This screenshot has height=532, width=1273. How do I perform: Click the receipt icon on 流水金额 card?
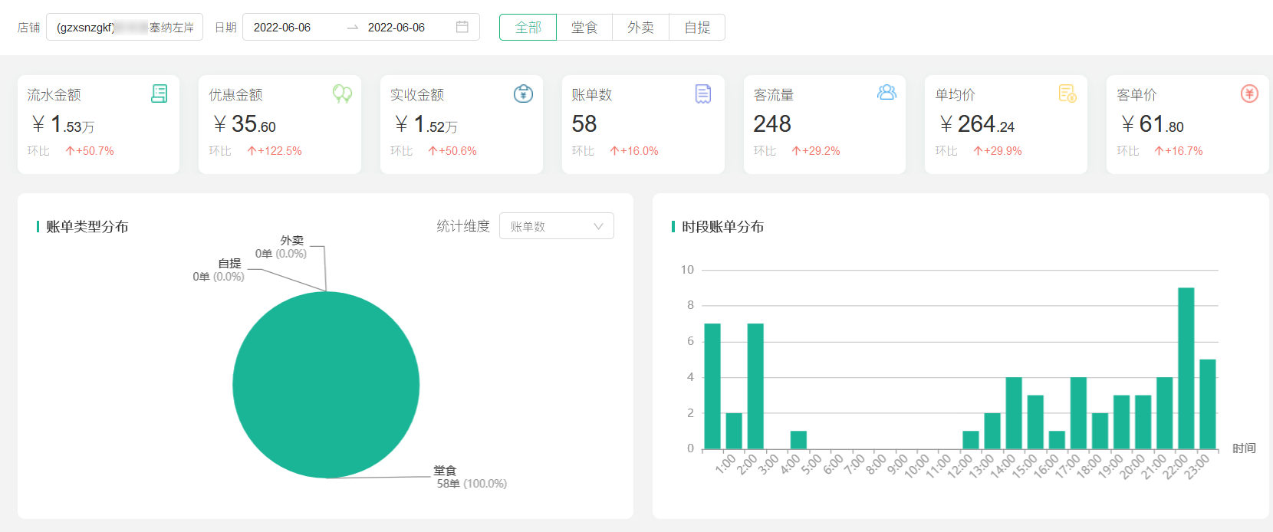pyautogui.click(x=159, y=94)
